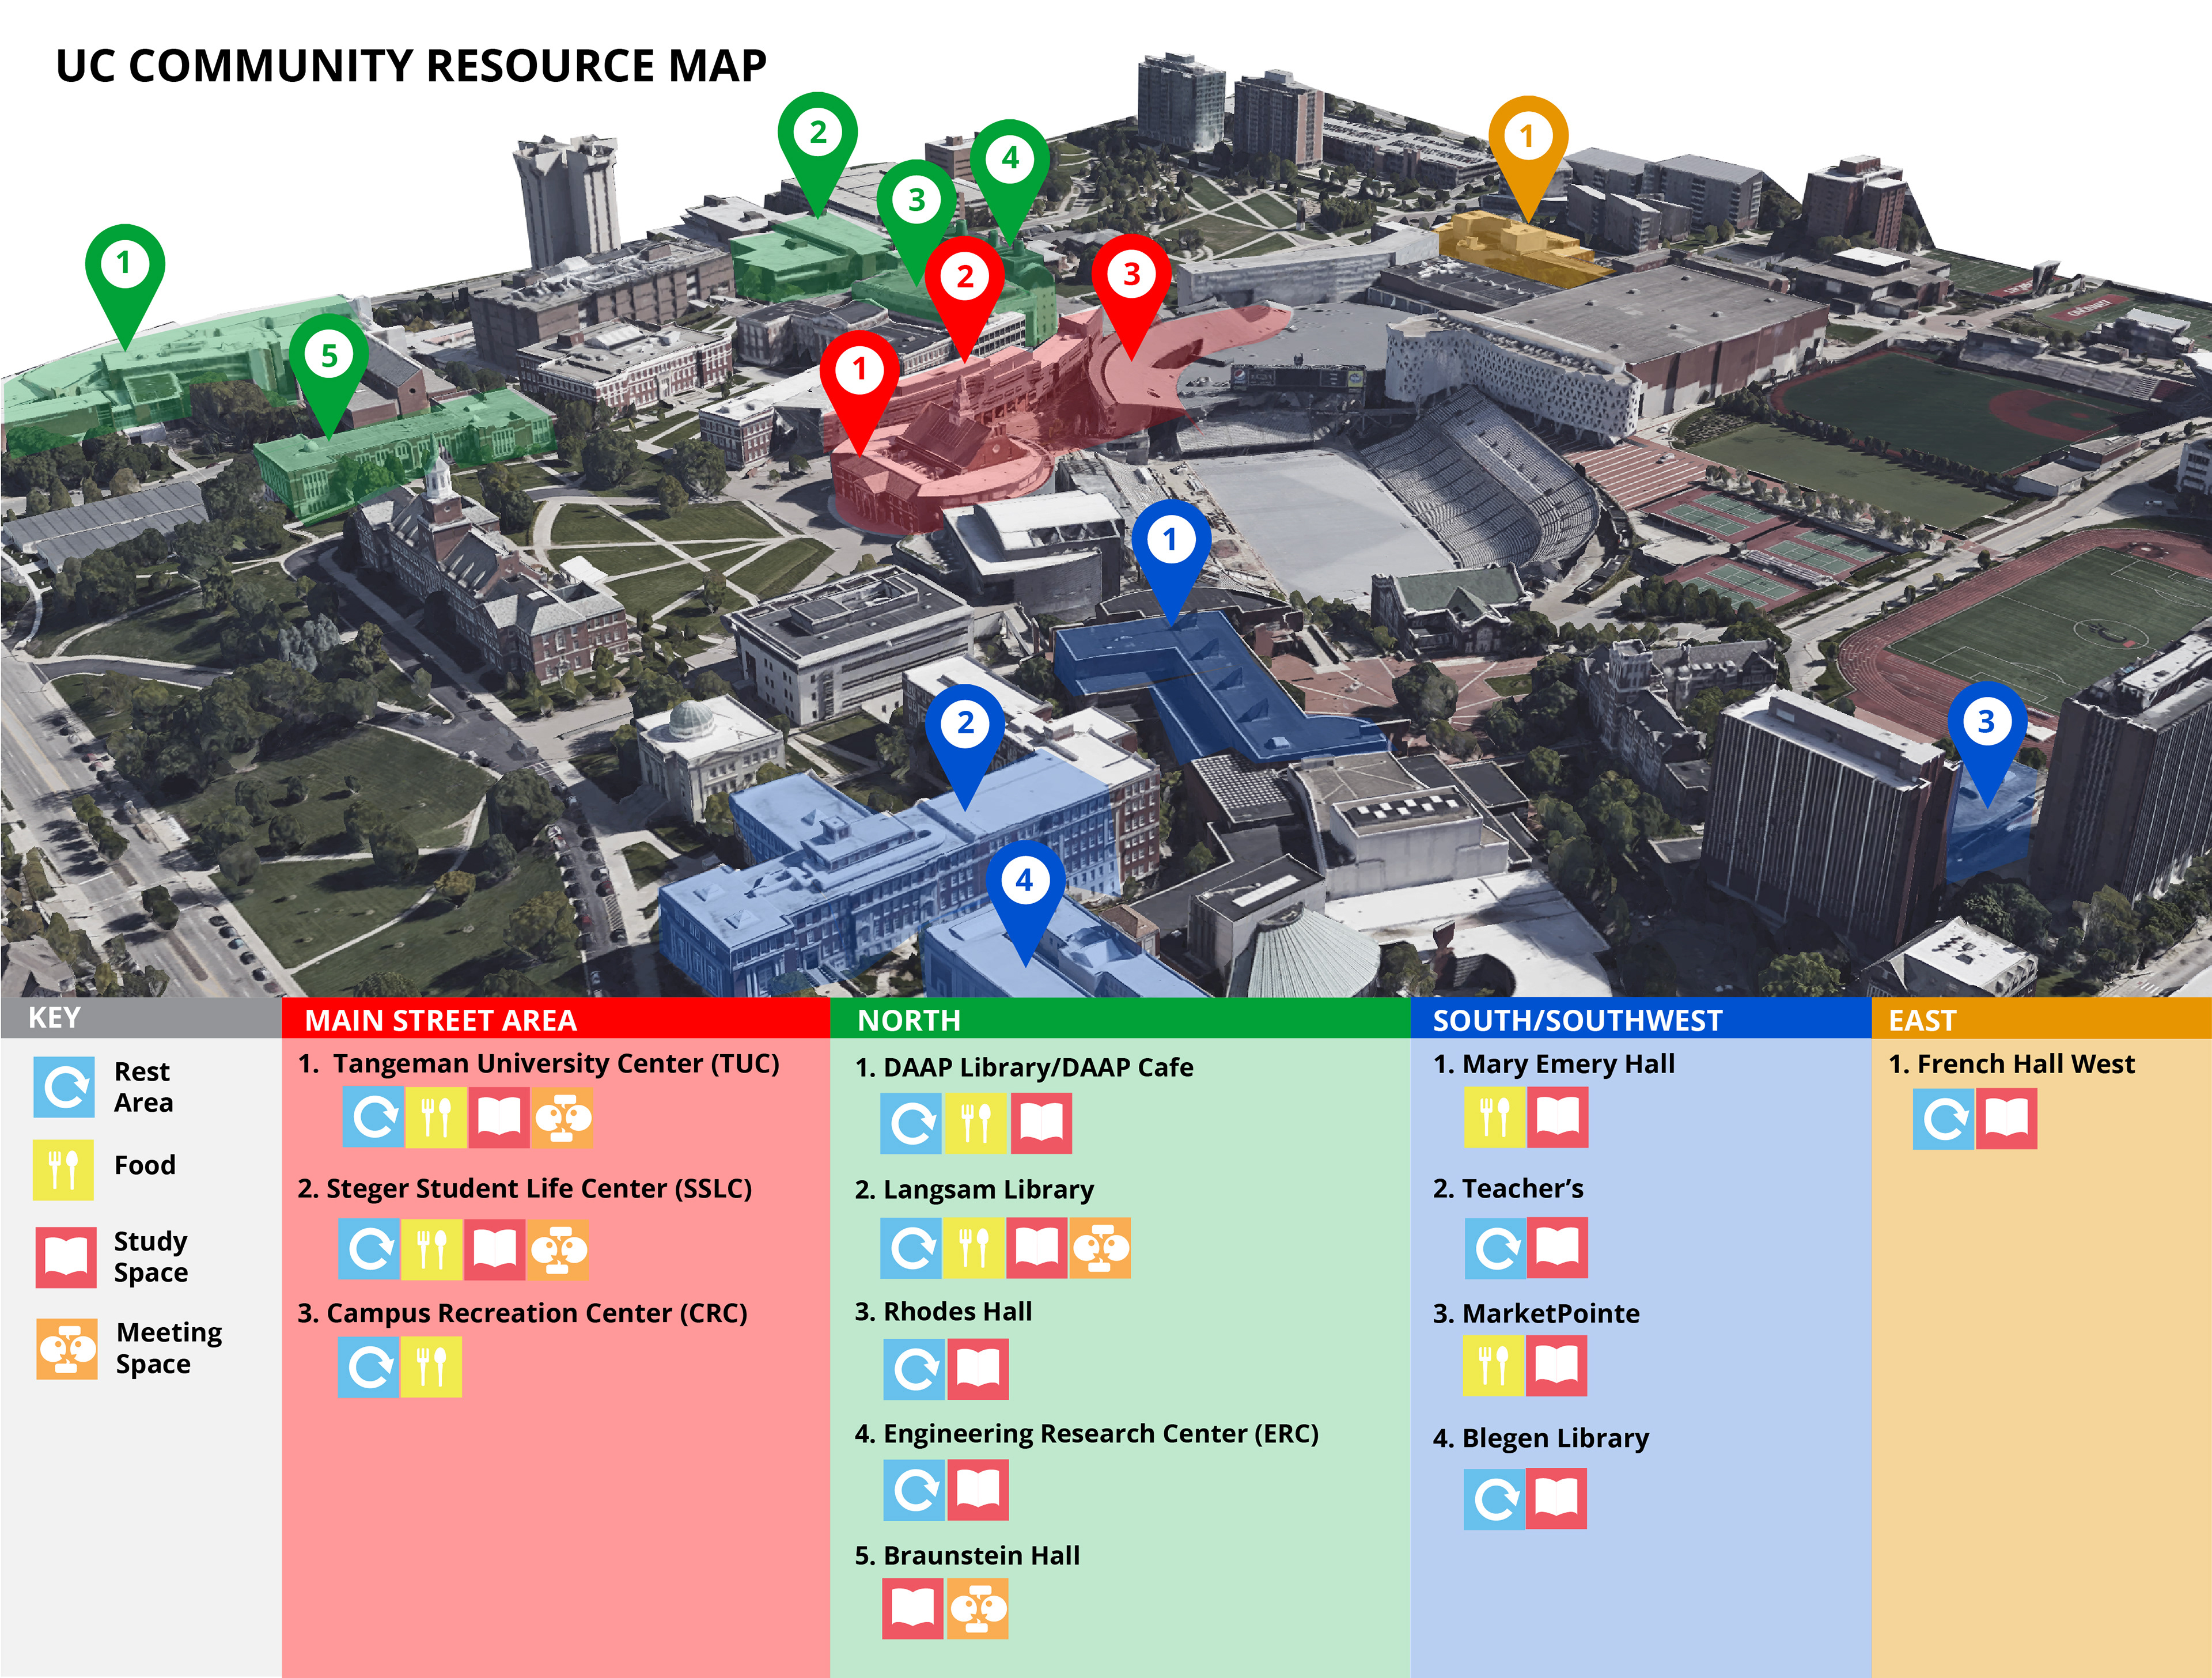The width and height of the screenshot is (2212, 1678).
Task: Click the Study Space icon under Braunstein Hall
Action: click(913, 1609)
